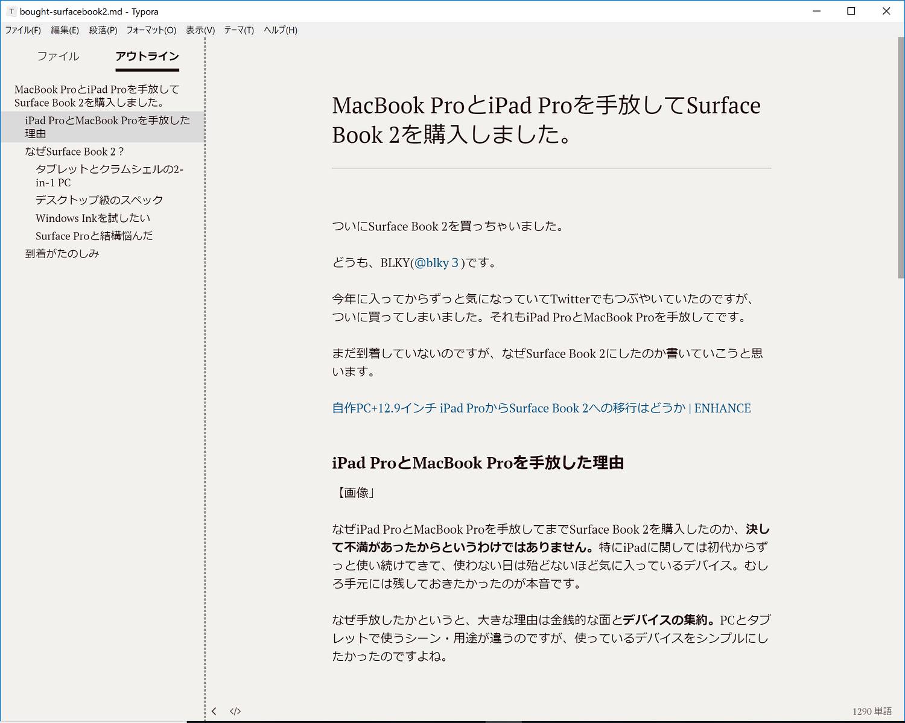Open the ENHANCE article link about Surface Book 2
Viewport: 905px width, 723px height.
[541, 408]
